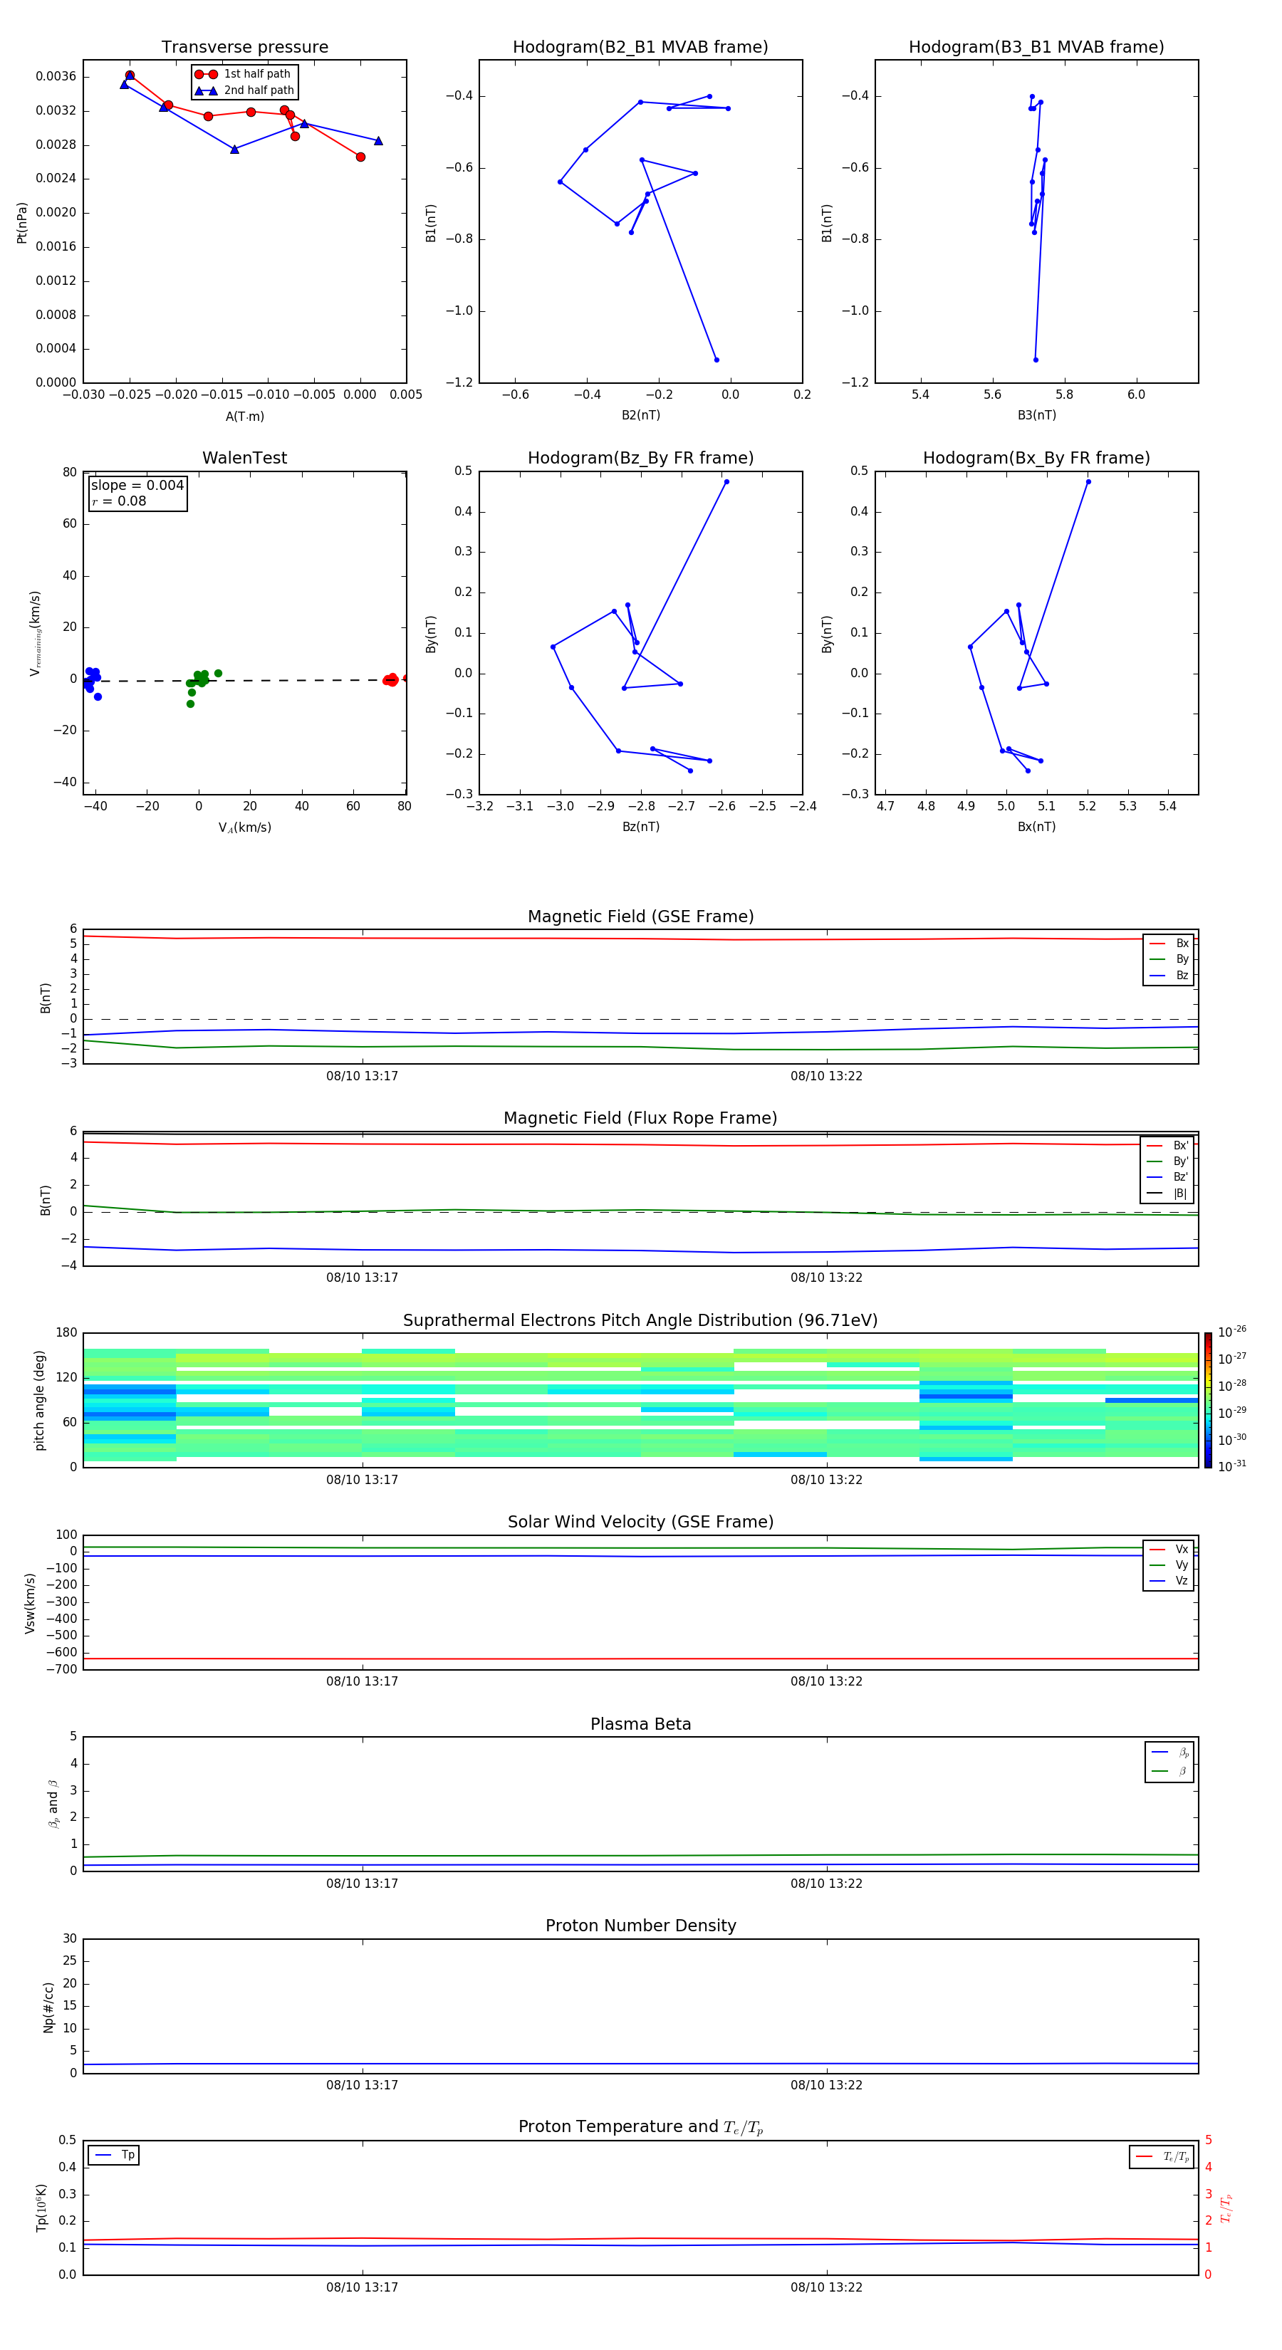Click |B| legend entry in Flux Rope panel
The height and width of the screenshot is (2350, 1282).
pyautogui.click(x=1167, y=1194)
